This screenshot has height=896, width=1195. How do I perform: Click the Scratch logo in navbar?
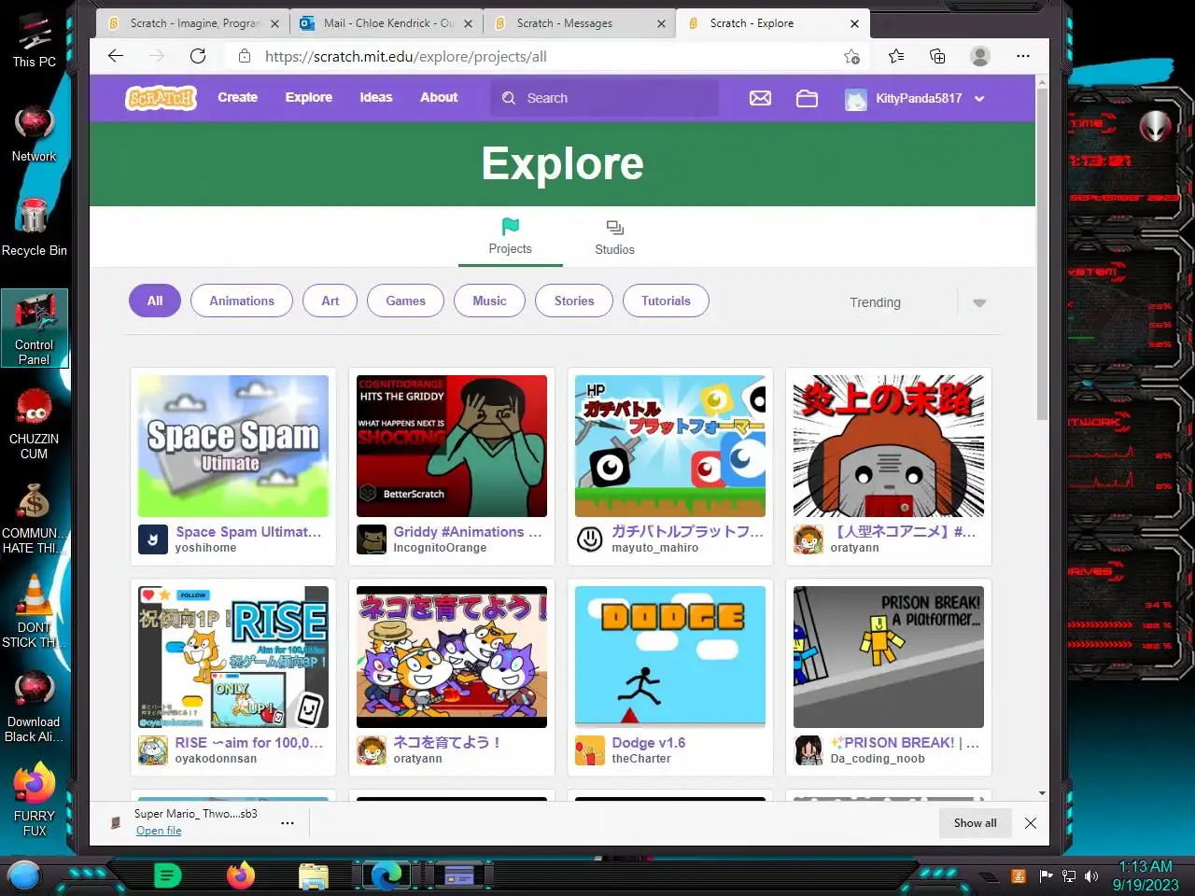(161, 98)
